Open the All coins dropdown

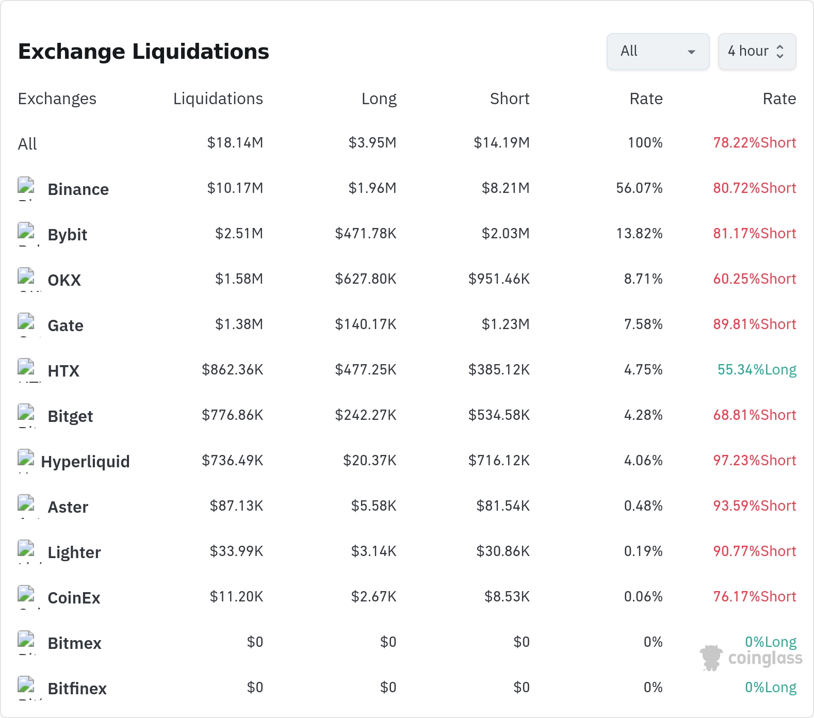pos(658,52)
